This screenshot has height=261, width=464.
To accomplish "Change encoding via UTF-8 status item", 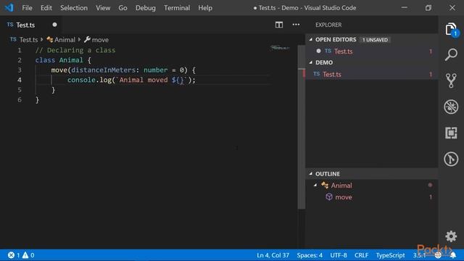I will pyautogui.click(x=339, y=255).
